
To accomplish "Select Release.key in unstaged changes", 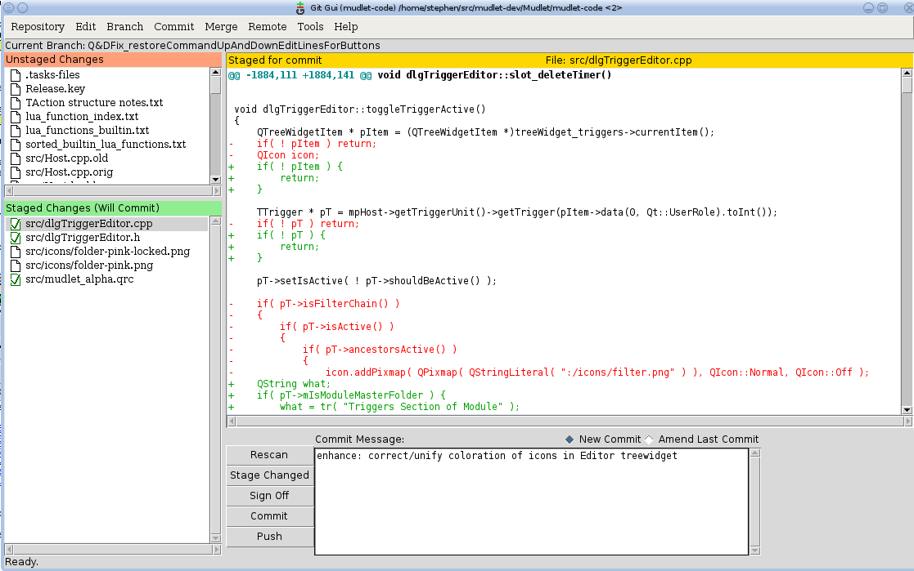I will [x=56, y=89].
